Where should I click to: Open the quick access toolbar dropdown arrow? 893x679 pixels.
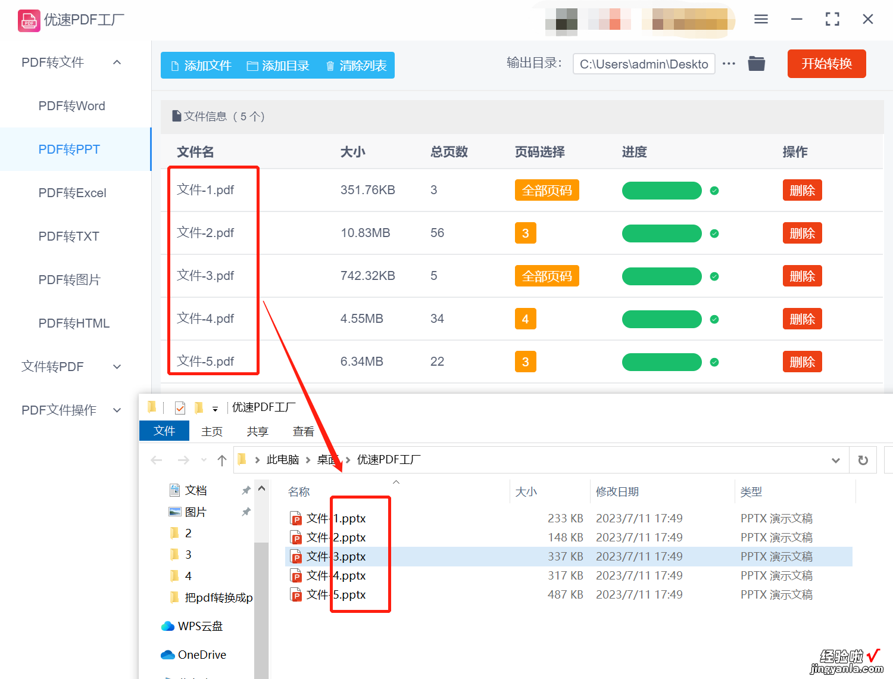tap(215, 409)
